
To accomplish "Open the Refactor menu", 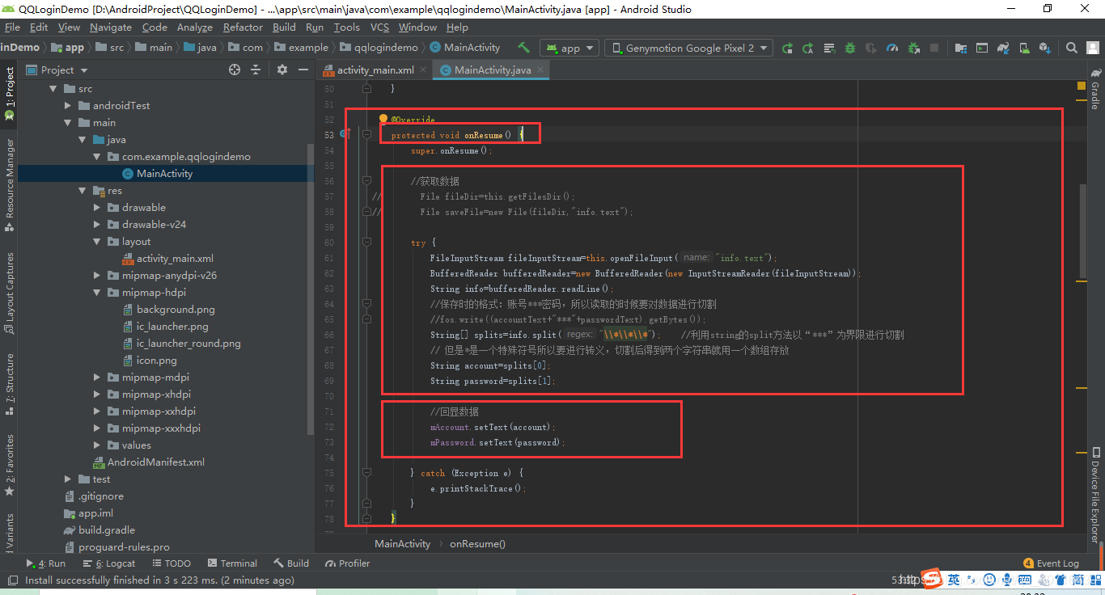I will 243,27.
